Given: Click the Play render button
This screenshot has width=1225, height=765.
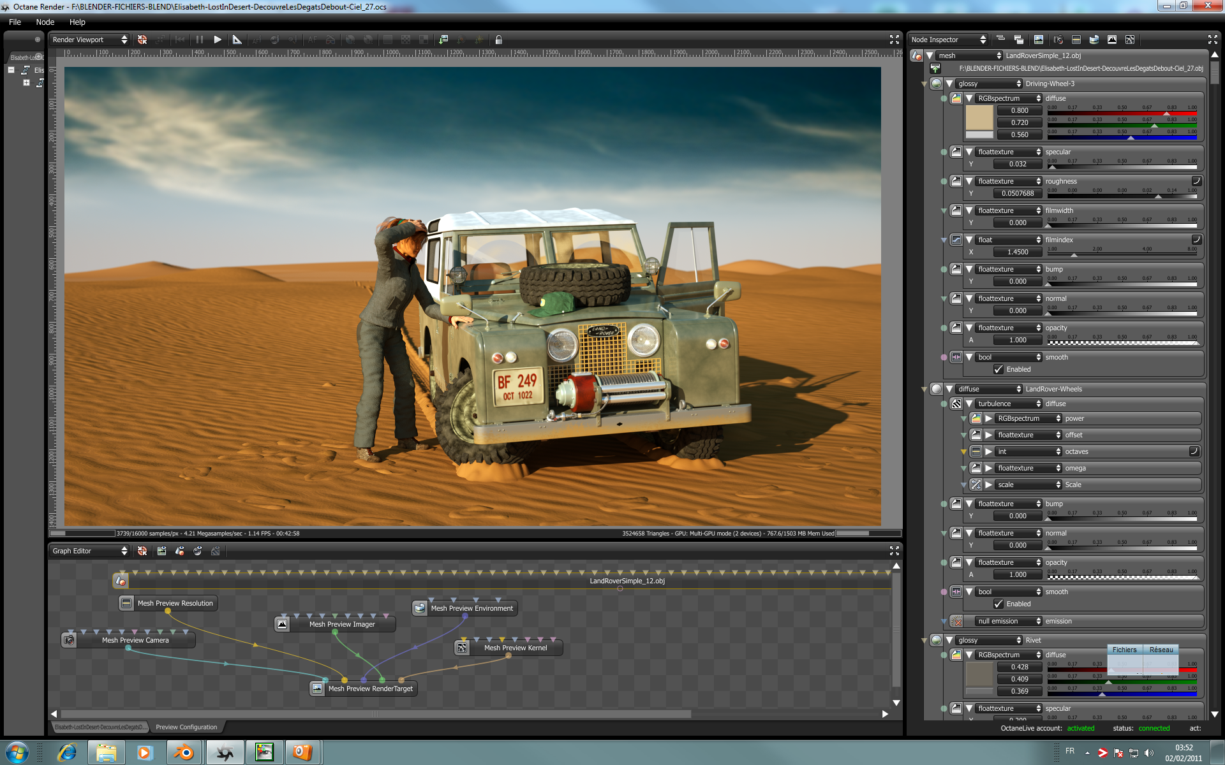Looking at the screenshot, I should pos(218,40).
